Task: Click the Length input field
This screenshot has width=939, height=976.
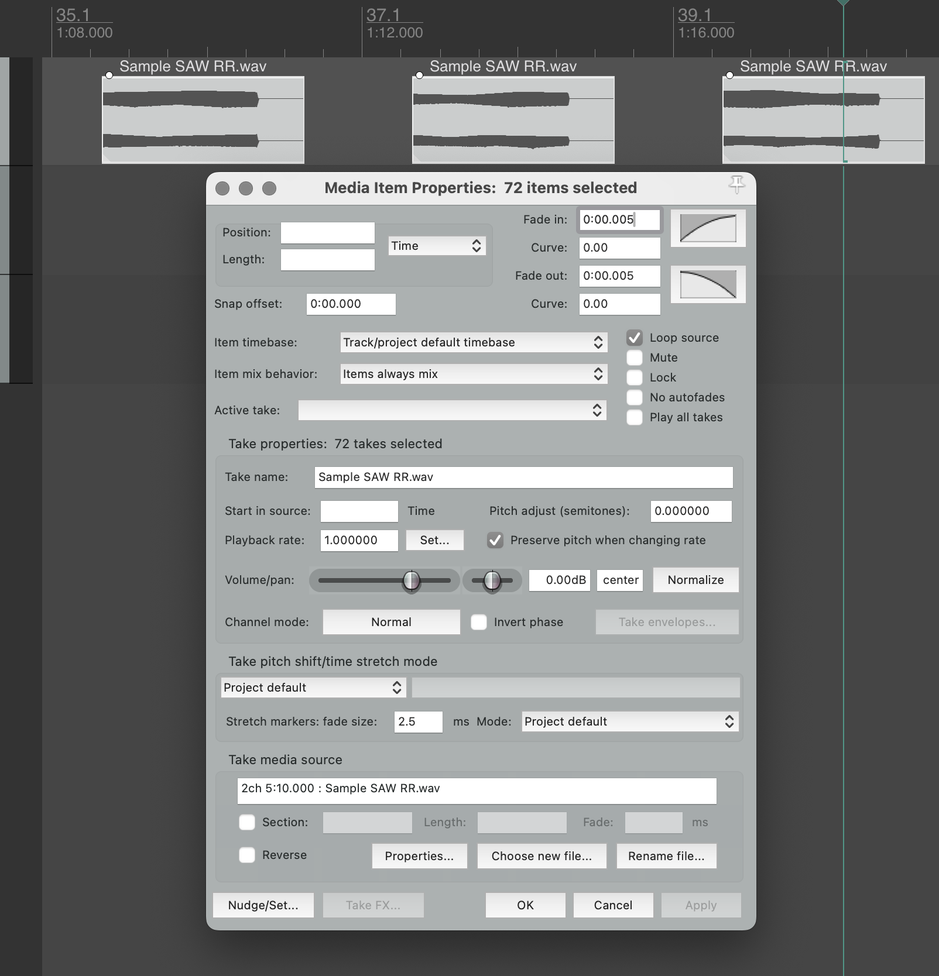Action: click(x=327, y=259)
